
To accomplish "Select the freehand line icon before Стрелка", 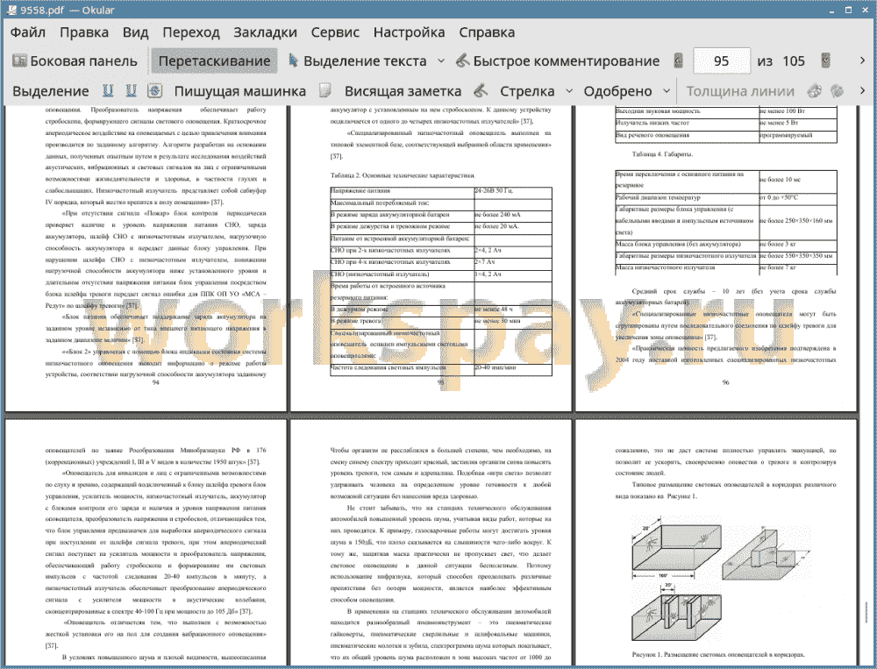I will click(481, 90).
